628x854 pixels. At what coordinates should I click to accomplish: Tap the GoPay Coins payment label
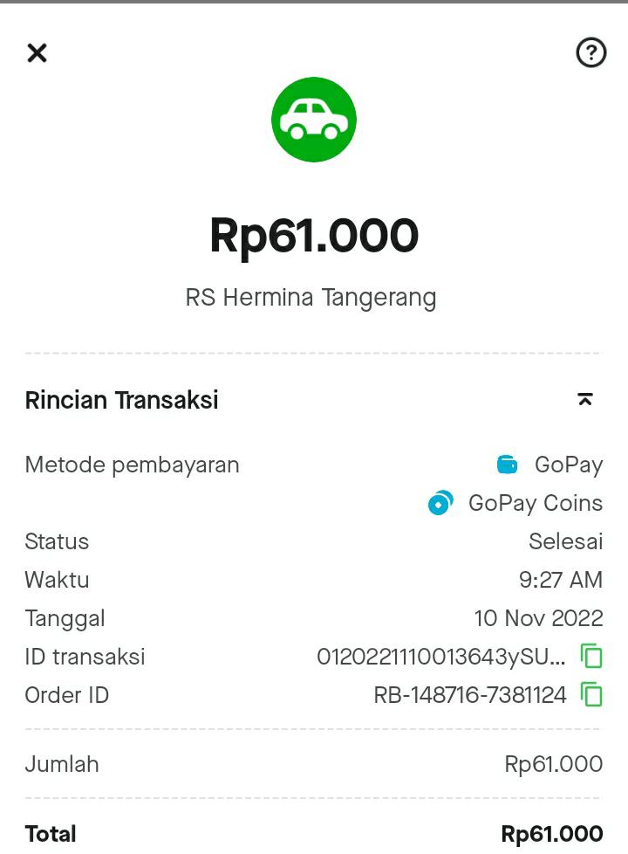pyautogui.click(x=536, y=503)
